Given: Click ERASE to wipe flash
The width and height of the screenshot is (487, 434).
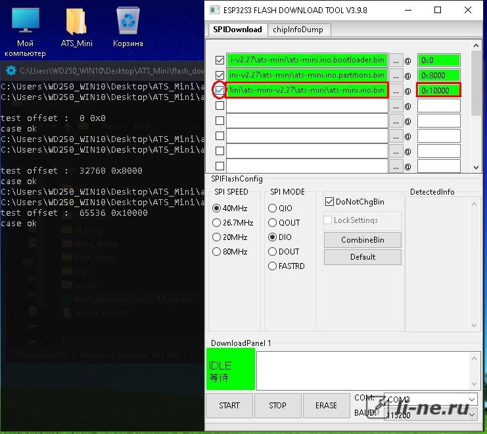Looking at the screenshot, I should [326, 406].
